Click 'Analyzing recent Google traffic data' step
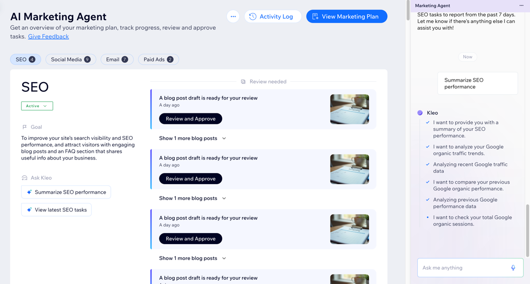530x284 pixels. (470, 168)
